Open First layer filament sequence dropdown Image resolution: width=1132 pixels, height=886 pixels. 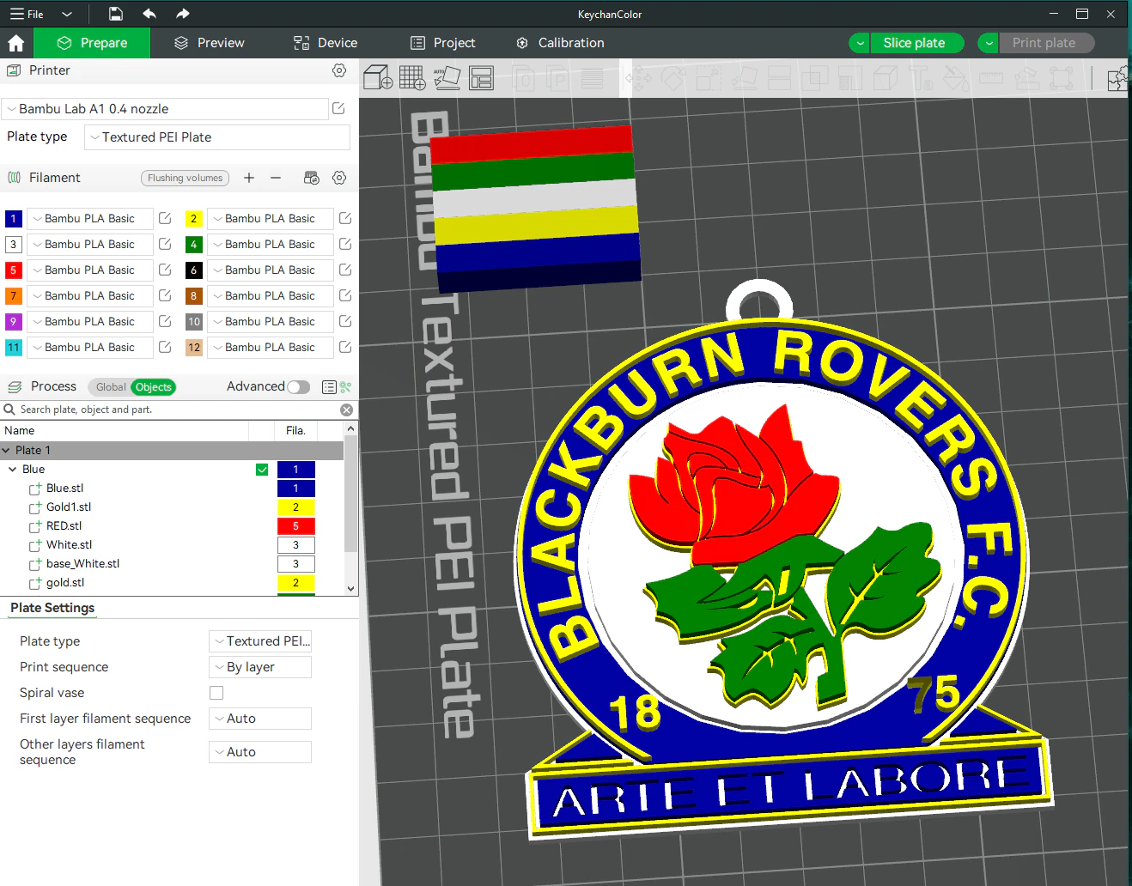pyautogui.click(x=260, y=719)
